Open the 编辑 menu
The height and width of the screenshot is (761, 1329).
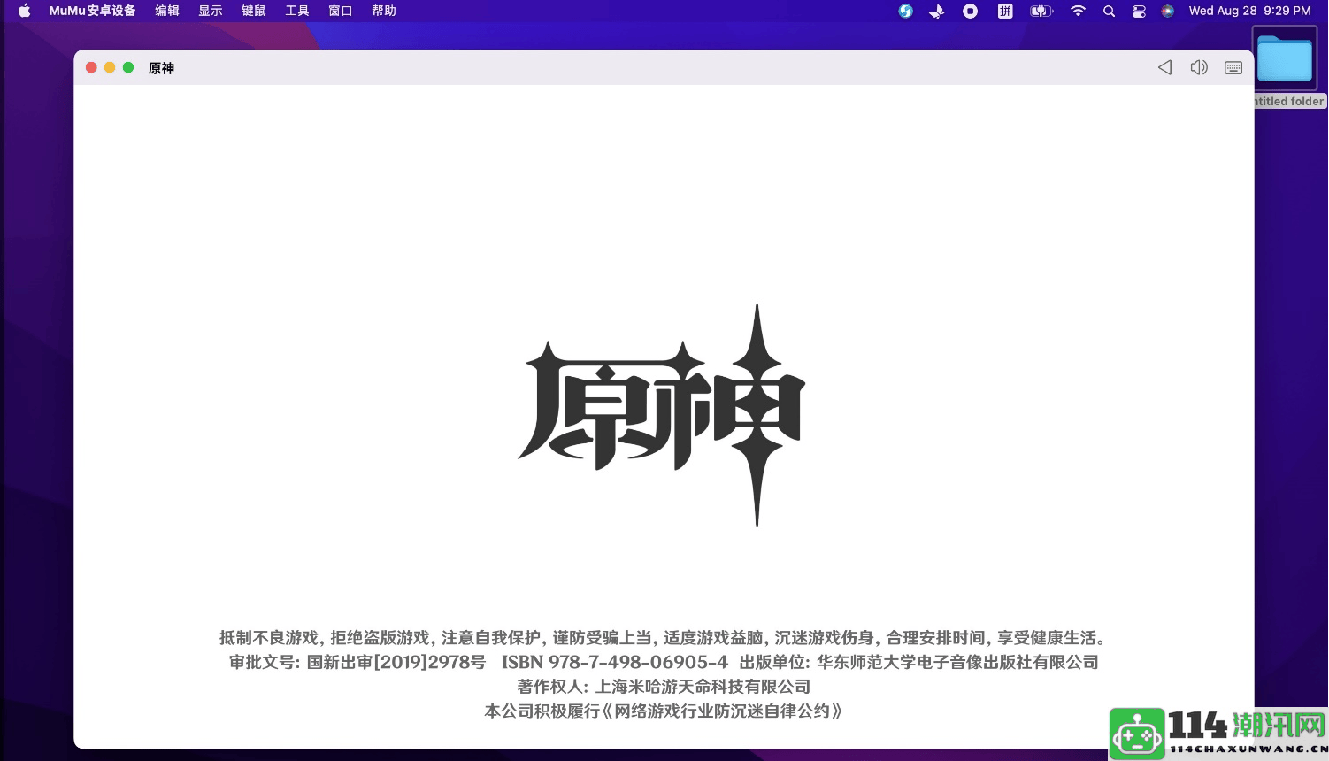[167, 11]
